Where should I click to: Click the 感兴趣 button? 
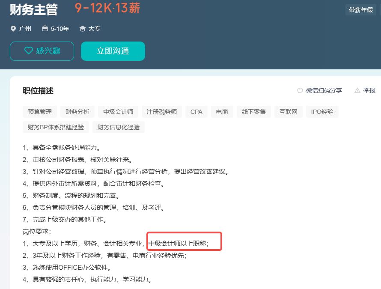coord(42,51)
